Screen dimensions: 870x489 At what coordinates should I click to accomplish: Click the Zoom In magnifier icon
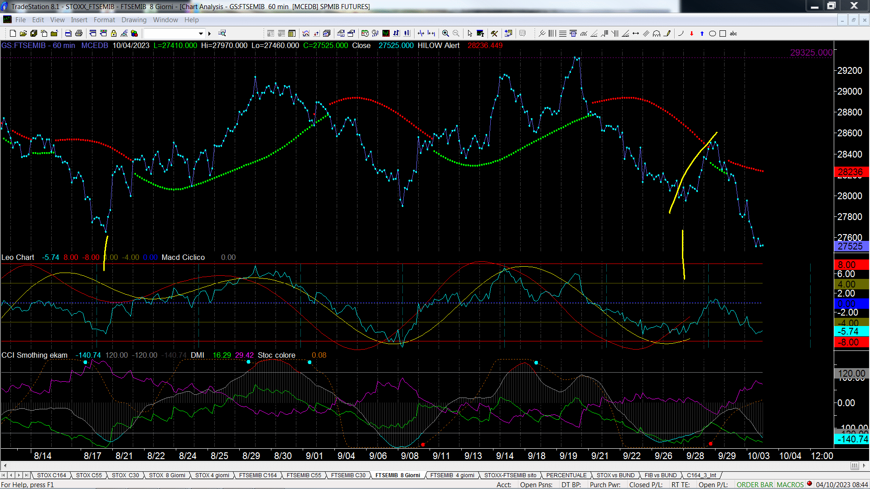pyautogui.click(x=445, y=34)
